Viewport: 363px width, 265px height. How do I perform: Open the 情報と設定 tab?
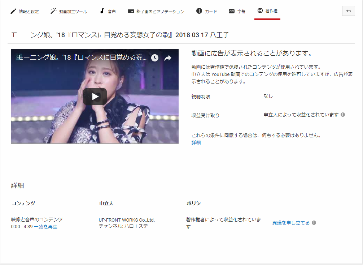point(25,11)
